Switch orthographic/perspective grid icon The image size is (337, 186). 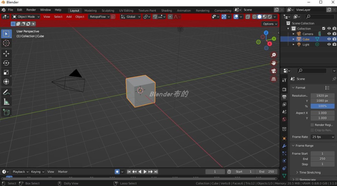coord(274,79)
